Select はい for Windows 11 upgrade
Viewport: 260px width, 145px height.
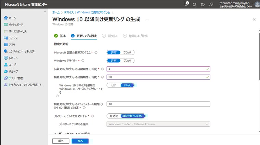(114, 85)
